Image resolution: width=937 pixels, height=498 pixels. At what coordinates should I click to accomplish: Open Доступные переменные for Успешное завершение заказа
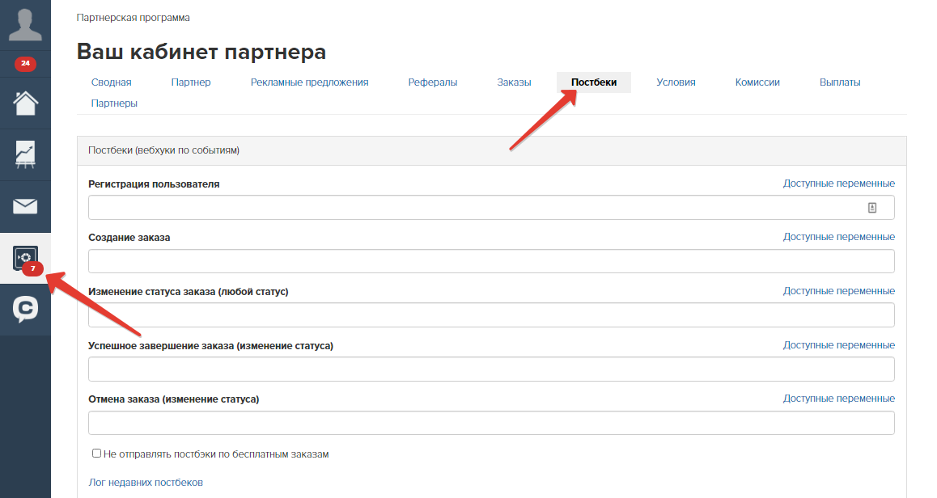pyautogui.click(x=839, y=345)
